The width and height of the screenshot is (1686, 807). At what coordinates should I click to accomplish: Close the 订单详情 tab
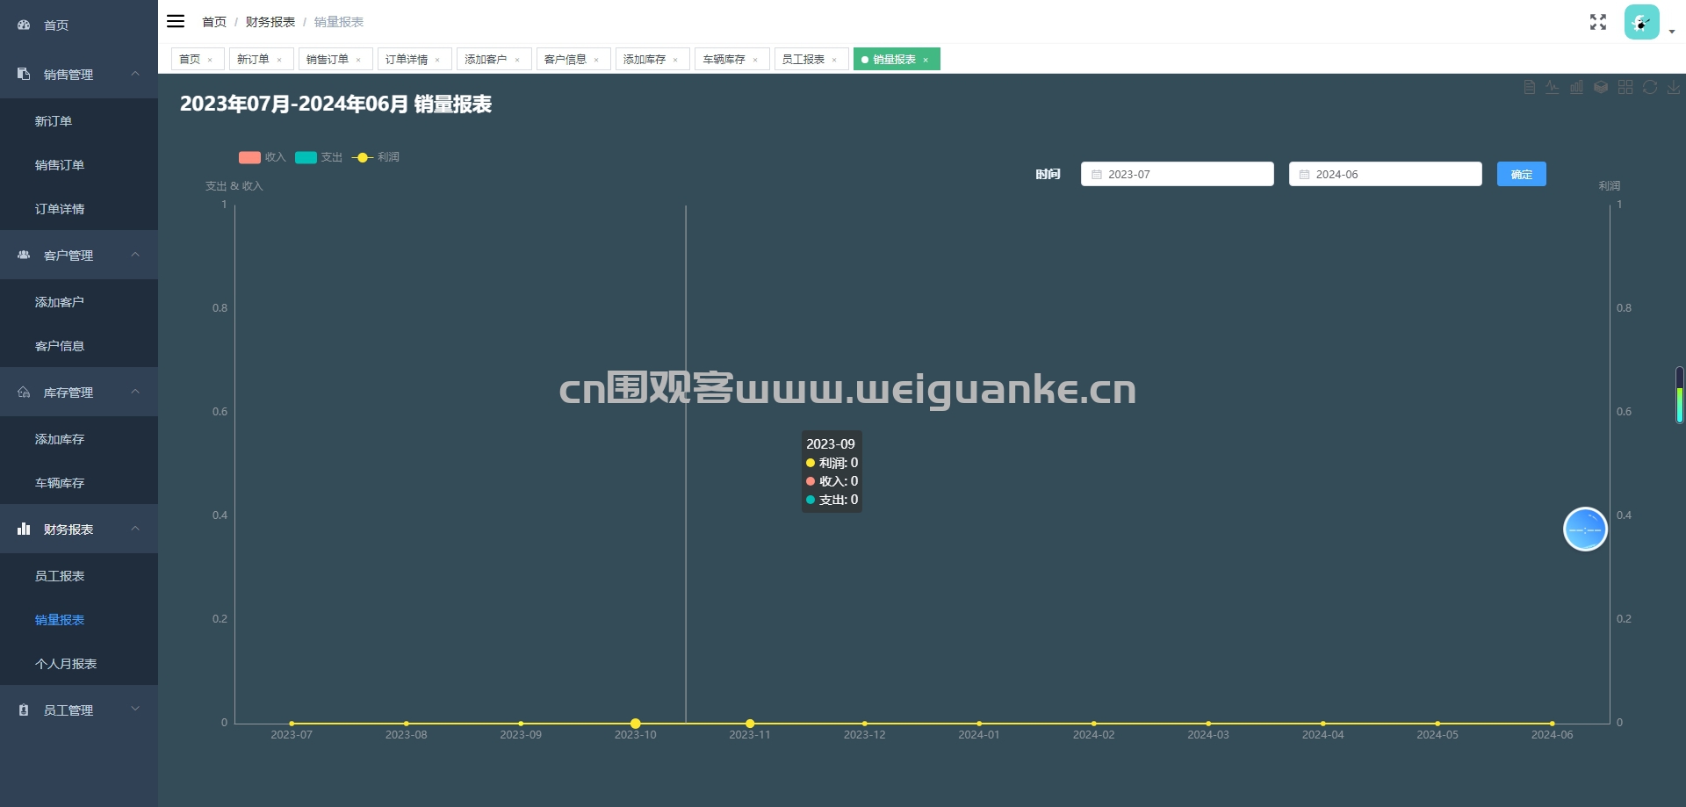pyautogui.click(x=437, y=60)
